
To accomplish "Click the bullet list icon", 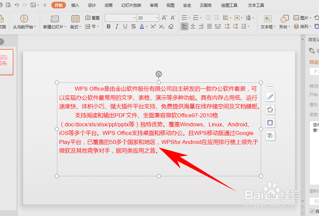I will [184, 17].
